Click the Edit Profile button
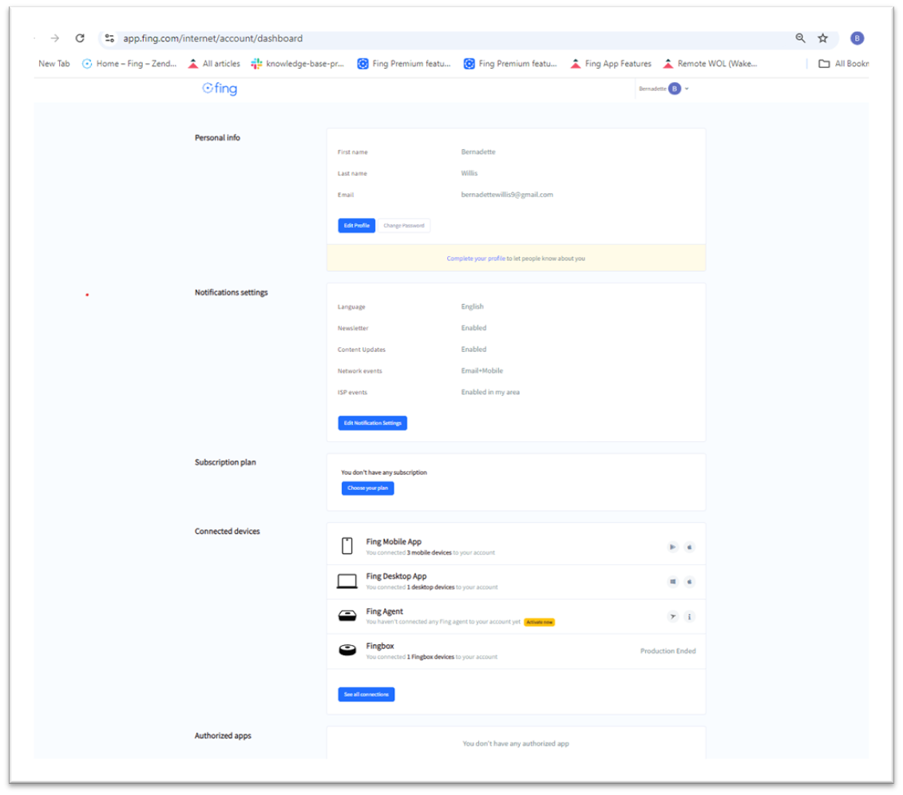903x795 pixels. tap(356, 226)
